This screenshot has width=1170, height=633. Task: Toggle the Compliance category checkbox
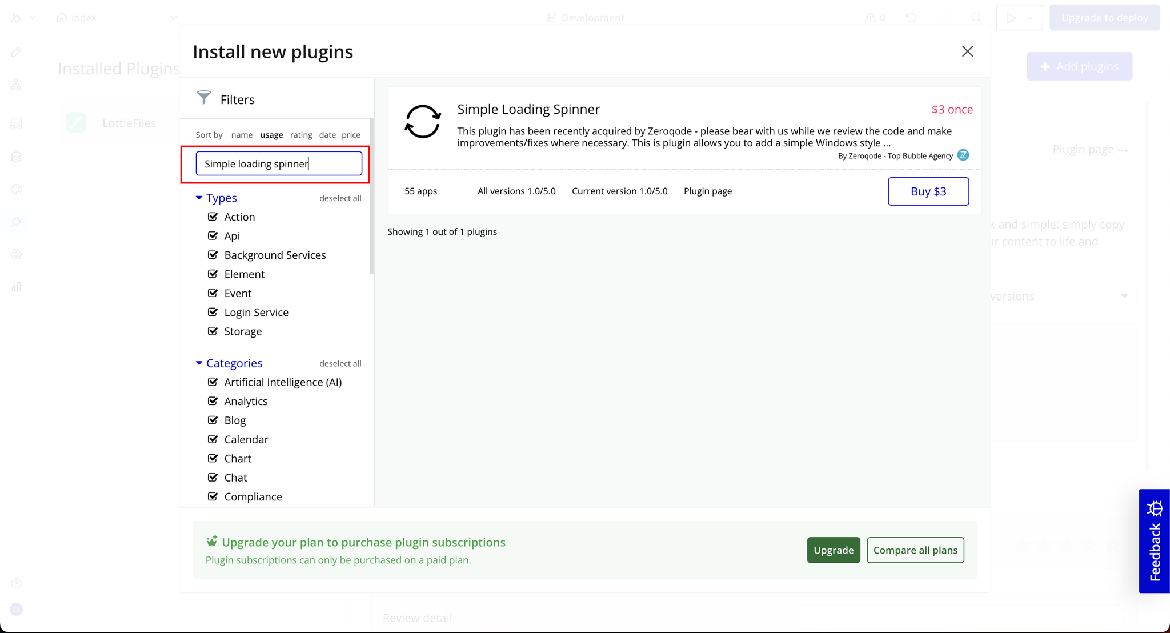pyautogui.click(x=213, y=496)
